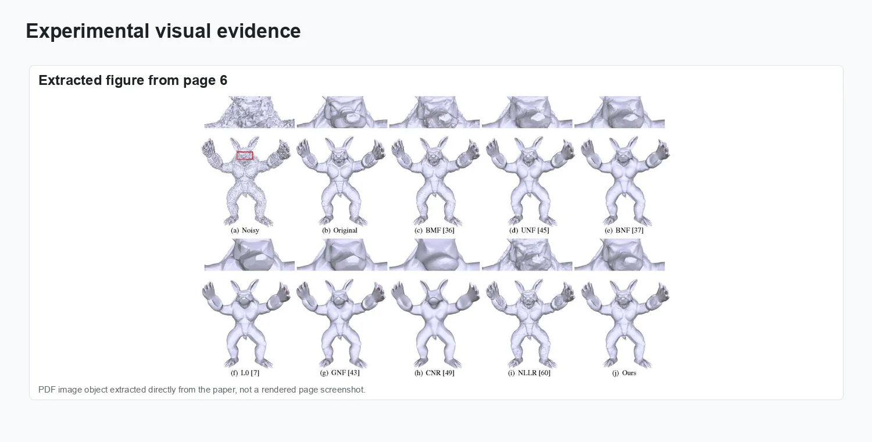Viewport: 872px width, 442px height.
Task: Click the close-up inset above the Ours model
Action: [620, 255]
